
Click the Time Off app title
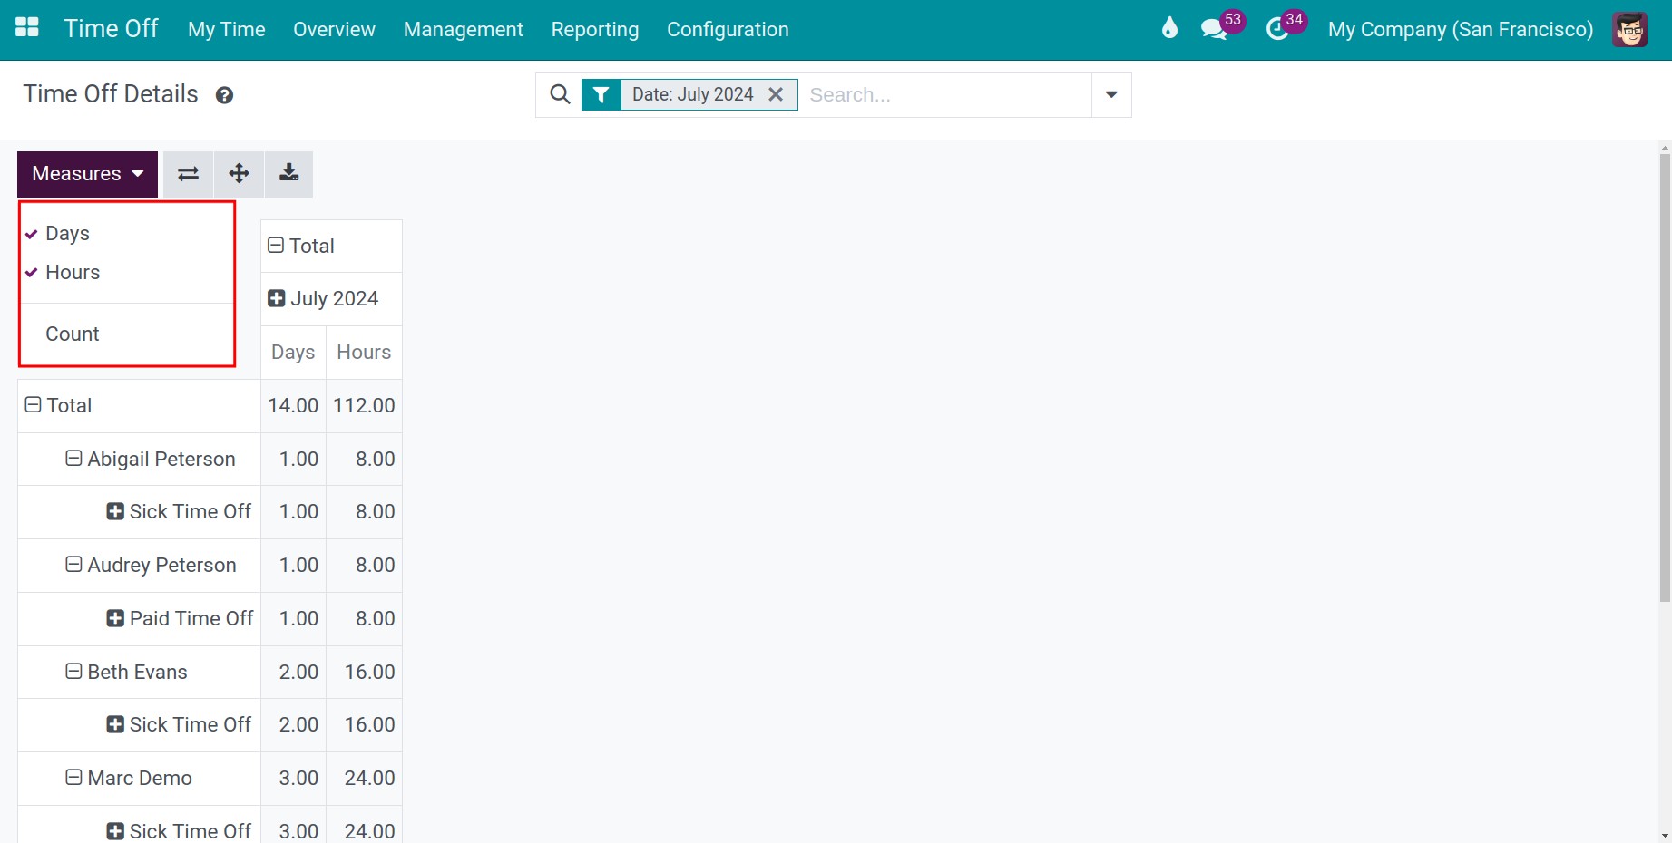(111, 28)
